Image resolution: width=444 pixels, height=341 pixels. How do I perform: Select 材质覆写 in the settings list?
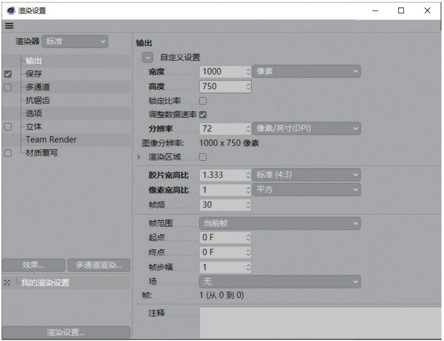coord(41,153)
